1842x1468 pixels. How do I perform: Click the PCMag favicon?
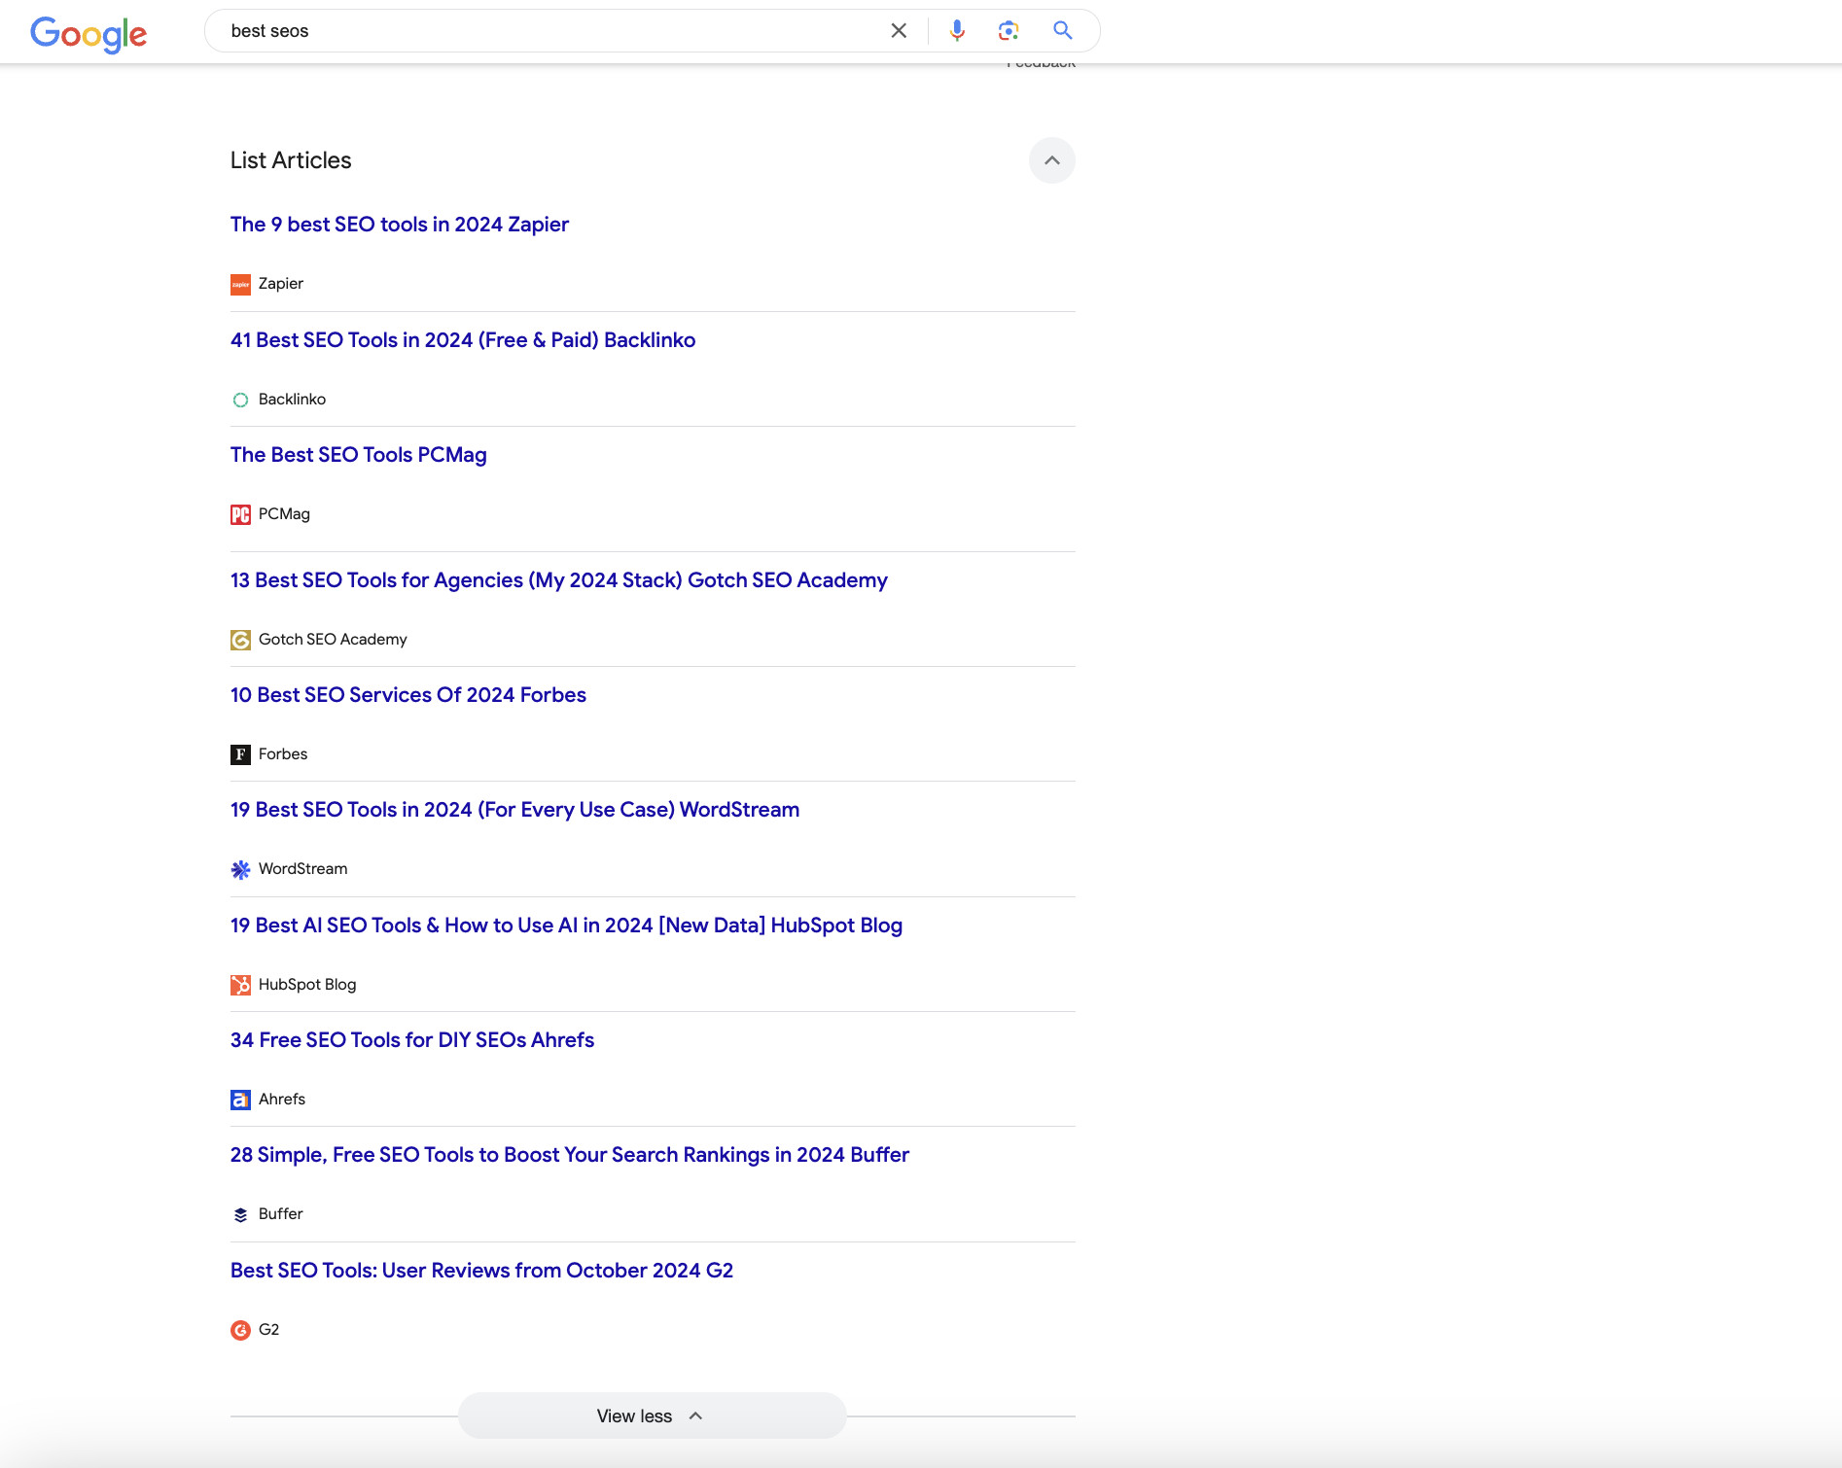click(x=240, y=513)
